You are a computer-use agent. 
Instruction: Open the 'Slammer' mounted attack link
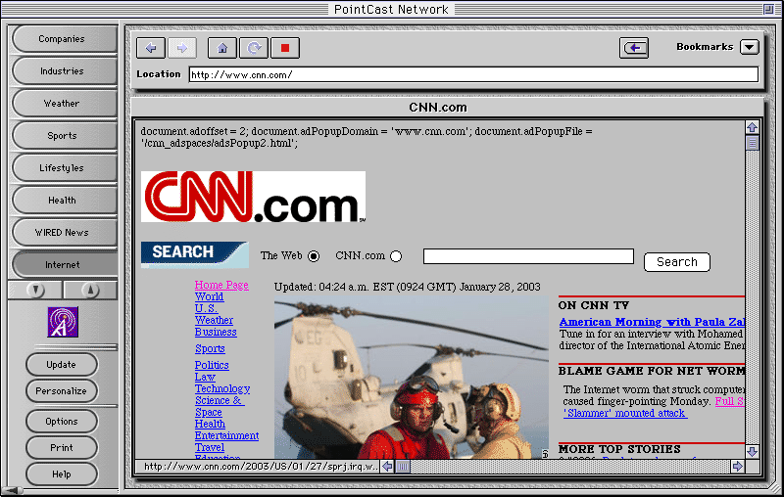(625, 413)
